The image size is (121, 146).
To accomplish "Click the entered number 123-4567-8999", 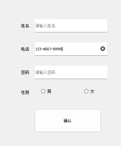I will [x=48, y=49].
